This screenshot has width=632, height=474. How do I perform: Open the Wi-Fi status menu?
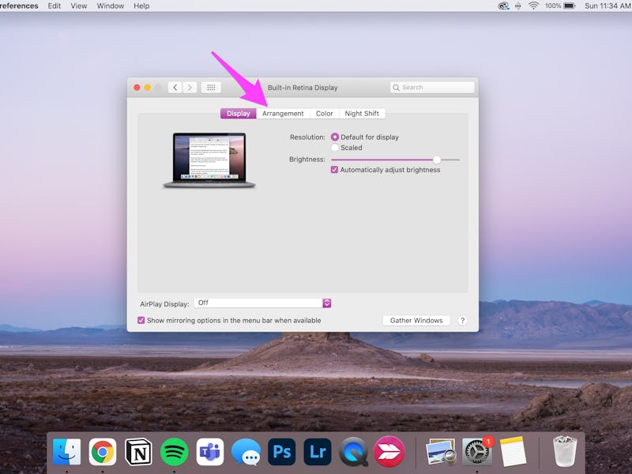[x=533, y=6]
